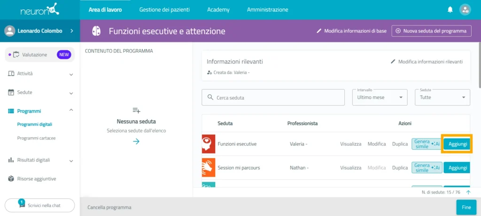Viewport: 481px width, 216px height.
Task: Open Valutazione with NEW badge
Action: click(x=40, y=54)
